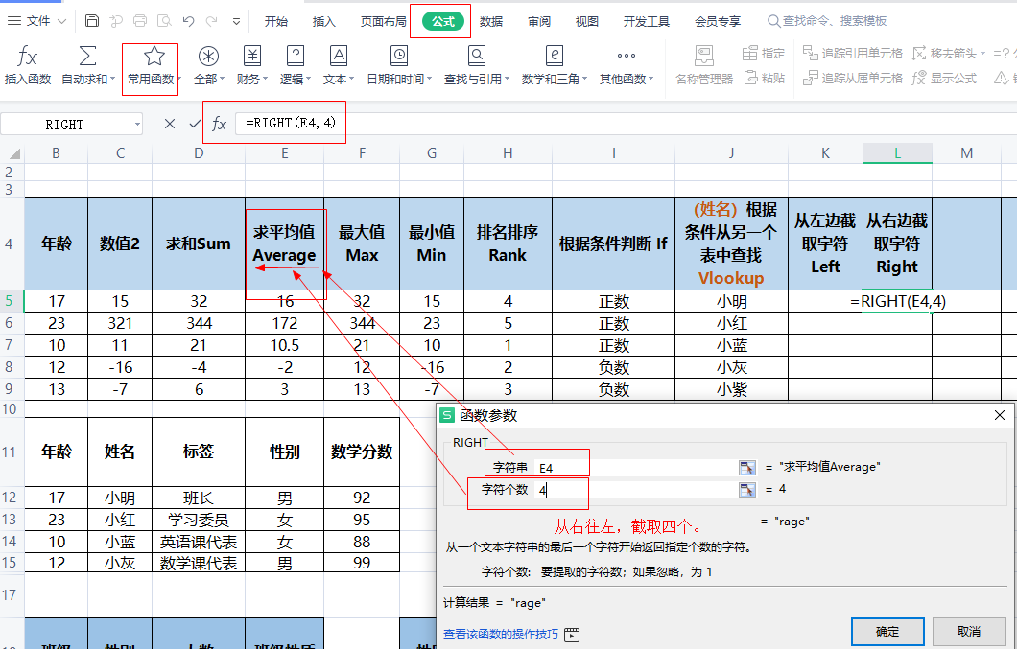The height and width of the screenshot is (649, 1017).
Task: Cancel formula entry with the X icon
Action: coord(170,124)
